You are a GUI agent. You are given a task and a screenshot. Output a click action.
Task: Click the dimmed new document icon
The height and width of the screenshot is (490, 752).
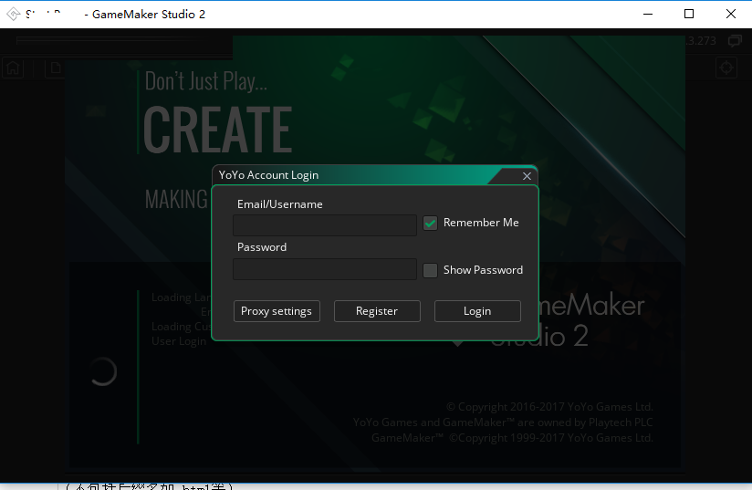55,68
